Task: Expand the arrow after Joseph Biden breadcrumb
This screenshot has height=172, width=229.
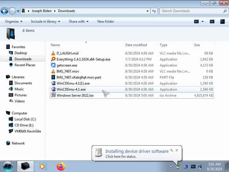Action: 55,11
